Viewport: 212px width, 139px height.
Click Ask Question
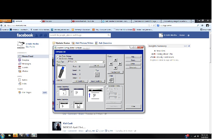pyautogui.click(x=103, y=43)
